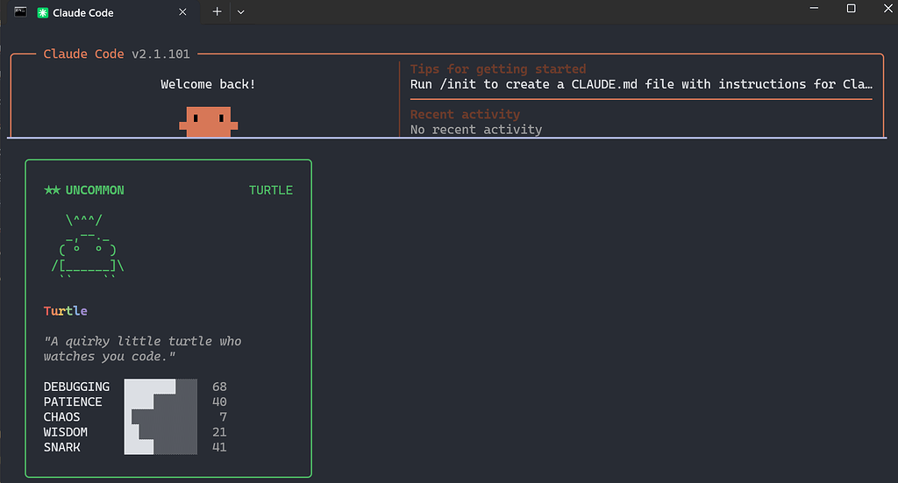Click the ASCII turtle art

click(87, 246)
